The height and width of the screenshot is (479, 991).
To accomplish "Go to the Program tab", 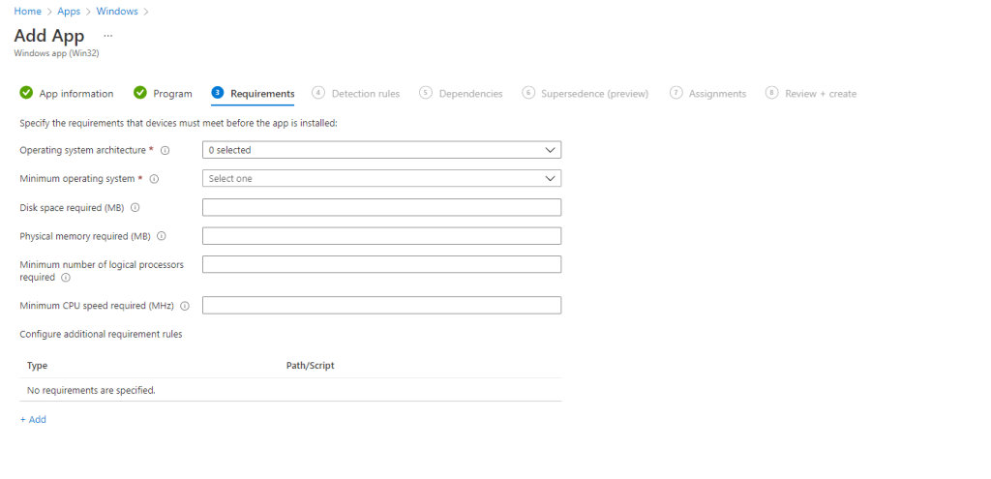I will [x=172, y=94].
